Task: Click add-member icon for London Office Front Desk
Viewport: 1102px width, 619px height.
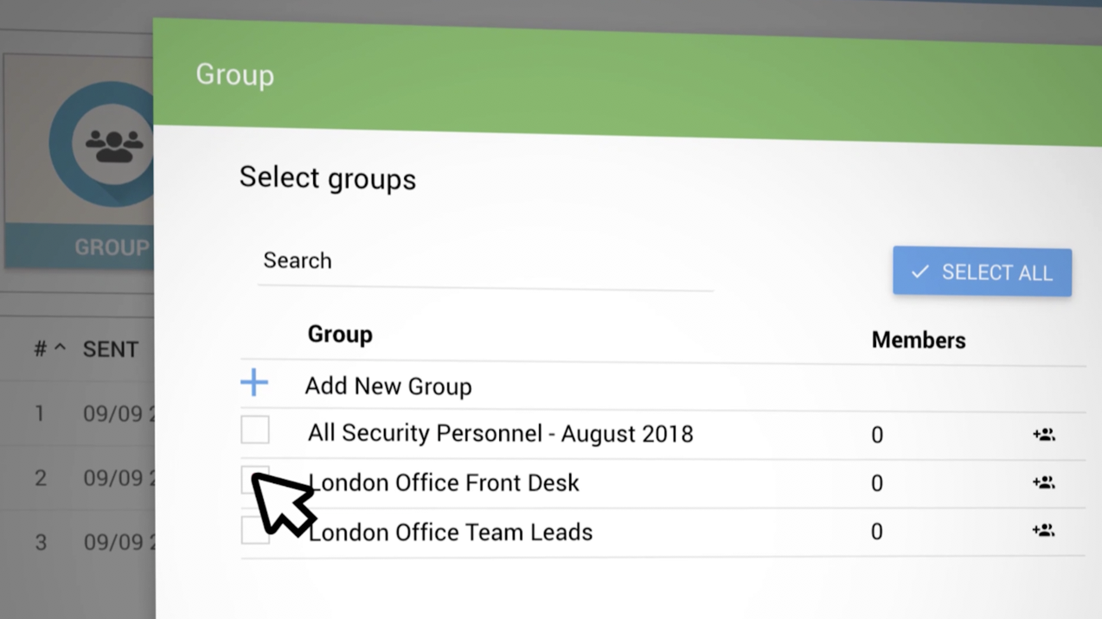Action: pos(1043,482)
